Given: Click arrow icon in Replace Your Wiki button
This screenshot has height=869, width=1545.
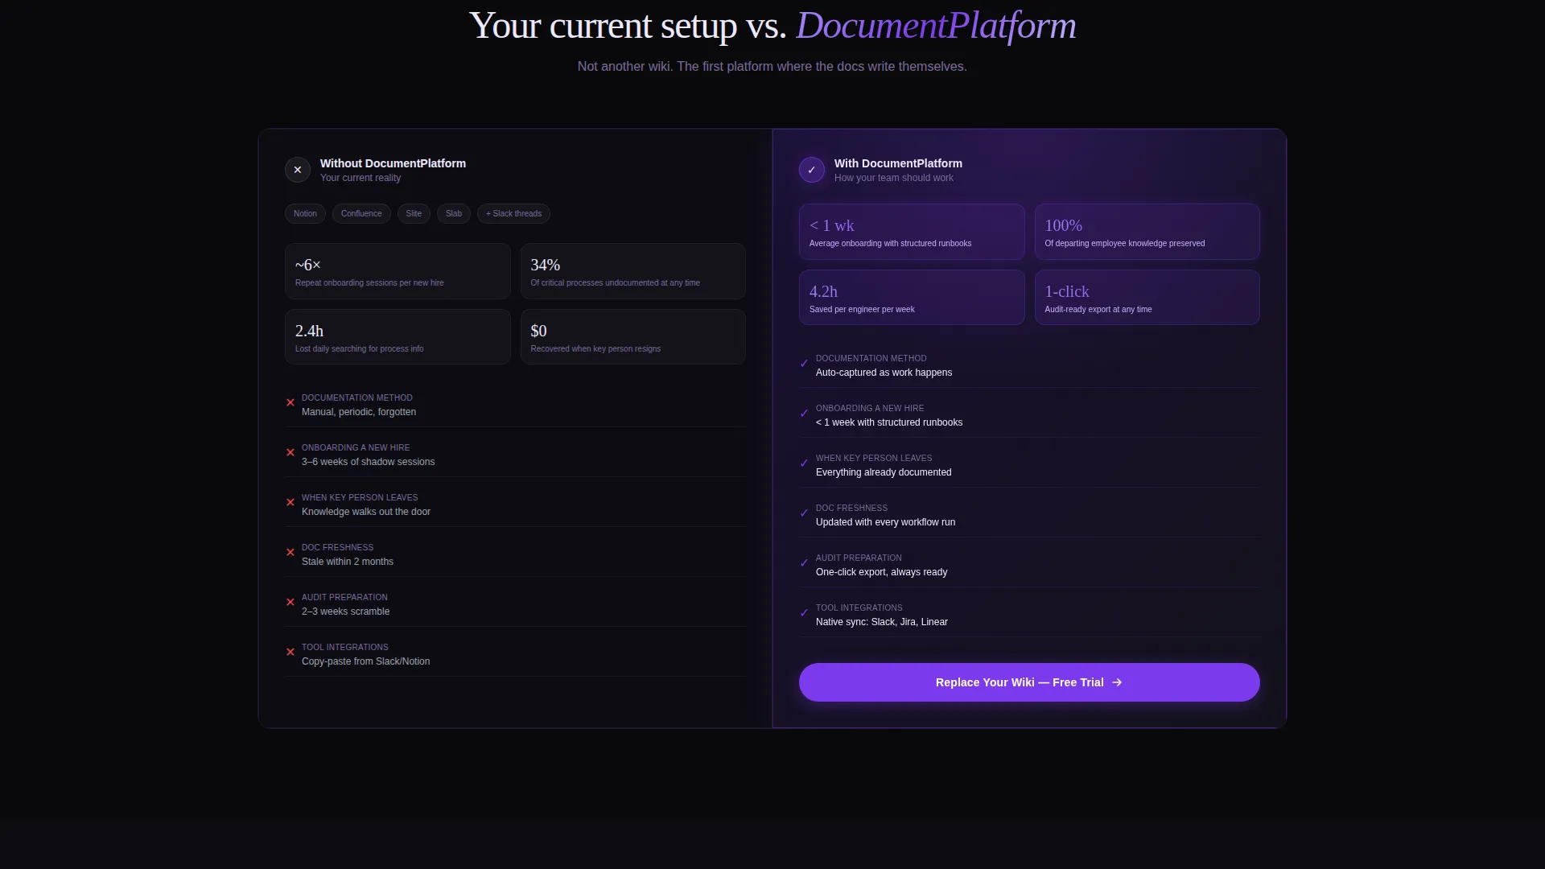Looking at the screenshot, I should coord(1117,682).
